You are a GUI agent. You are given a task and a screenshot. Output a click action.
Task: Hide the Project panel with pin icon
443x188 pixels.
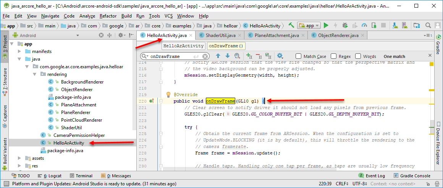click(x=131, y=35)
